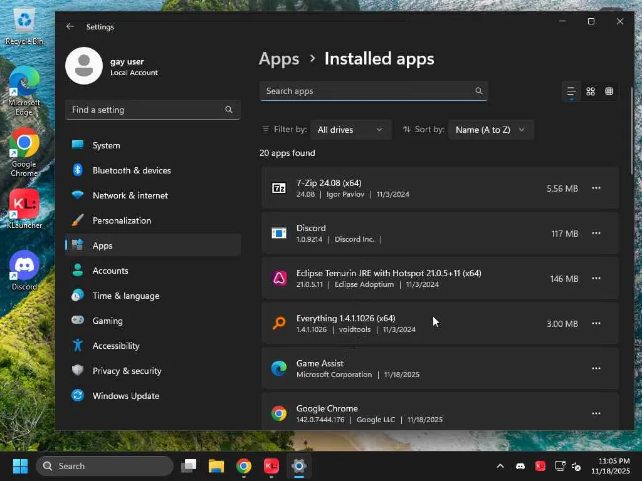
Task: Open the Sort by Name dropdown
Action: click(x=490, y=130)
